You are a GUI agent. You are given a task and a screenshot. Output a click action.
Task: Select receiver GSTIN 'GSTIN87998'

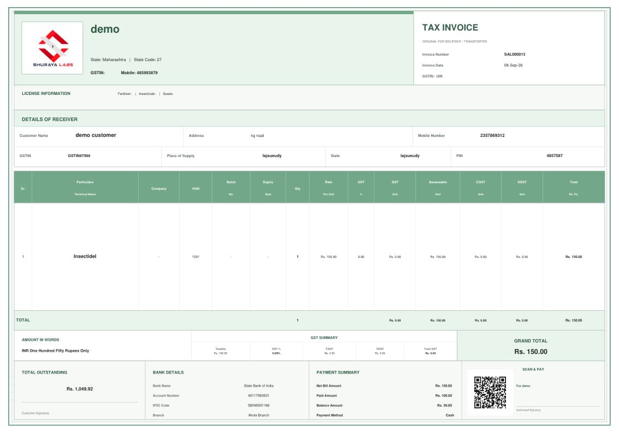coord(79,156)
